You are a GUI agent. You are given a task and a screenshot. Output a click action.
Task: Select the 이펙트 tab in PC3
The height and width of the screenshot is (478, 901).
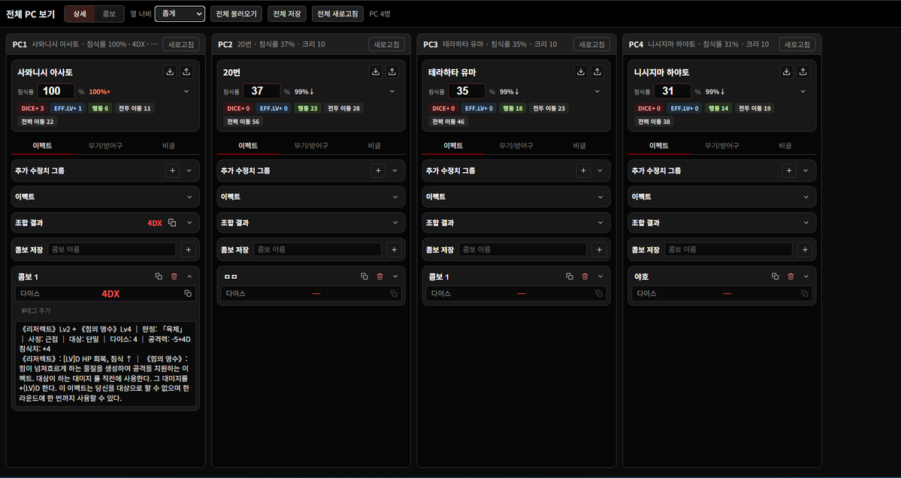coord(453,146)
